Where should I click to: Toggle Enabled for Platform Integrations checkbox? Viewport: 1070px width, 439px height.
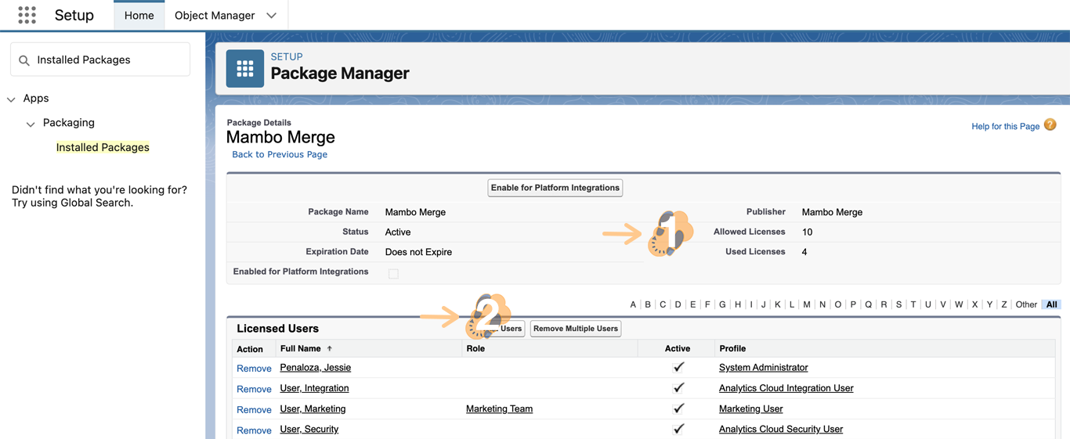tap(393, 273)
